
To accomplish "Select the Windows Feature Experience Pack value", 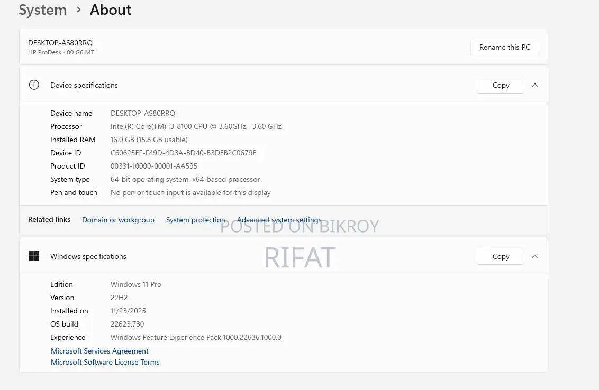I will [x=196, y=337].
